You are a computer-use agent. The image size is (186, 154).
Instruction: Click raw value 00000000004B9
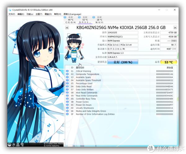[x=164, y=99]
